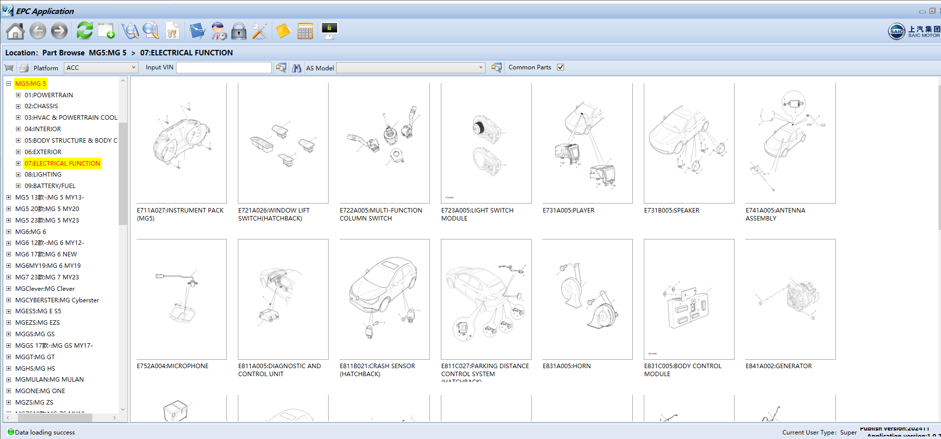This screenshot has width=941, height=439.
Task: Open the Platform ACC dropdown
Action: 101,67
